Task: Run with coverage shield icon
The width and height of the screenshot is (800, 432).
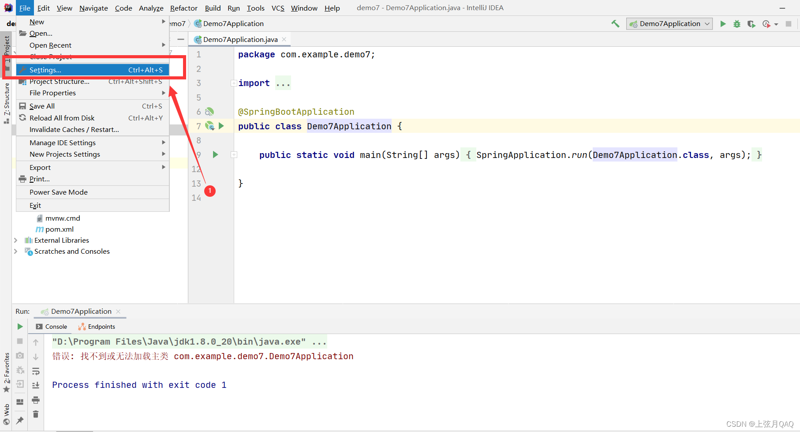Action: (x=751, y=24)
